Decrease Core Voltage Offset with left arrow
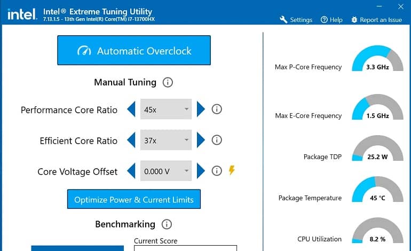Viewport: 411px width, 251px height. click(131, 171)
